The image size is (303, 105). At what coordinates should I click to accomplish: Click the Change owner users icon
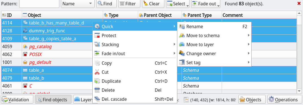click(x=182, y=53)
